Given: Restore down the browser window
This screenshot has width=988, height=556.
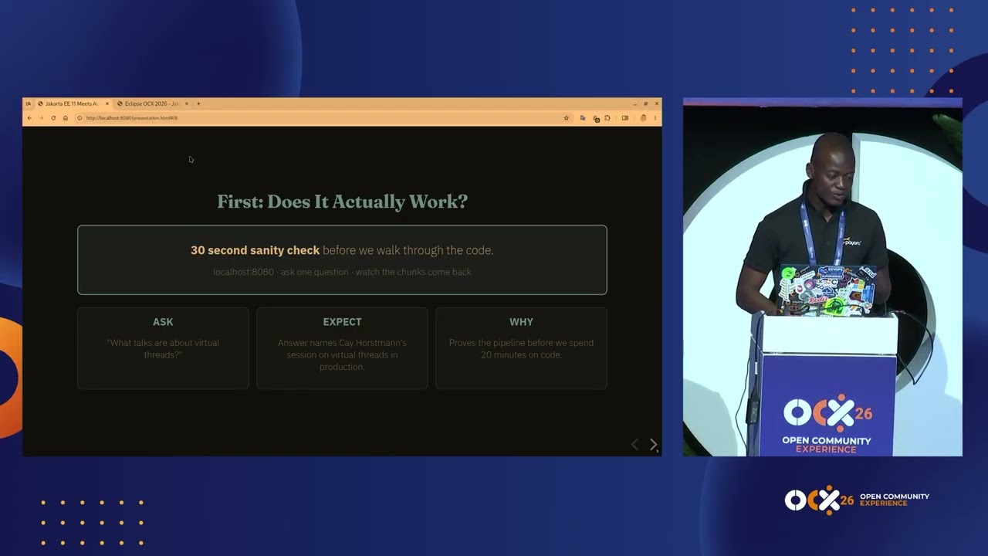Looking at the screenshot, I should pos(646,103).
